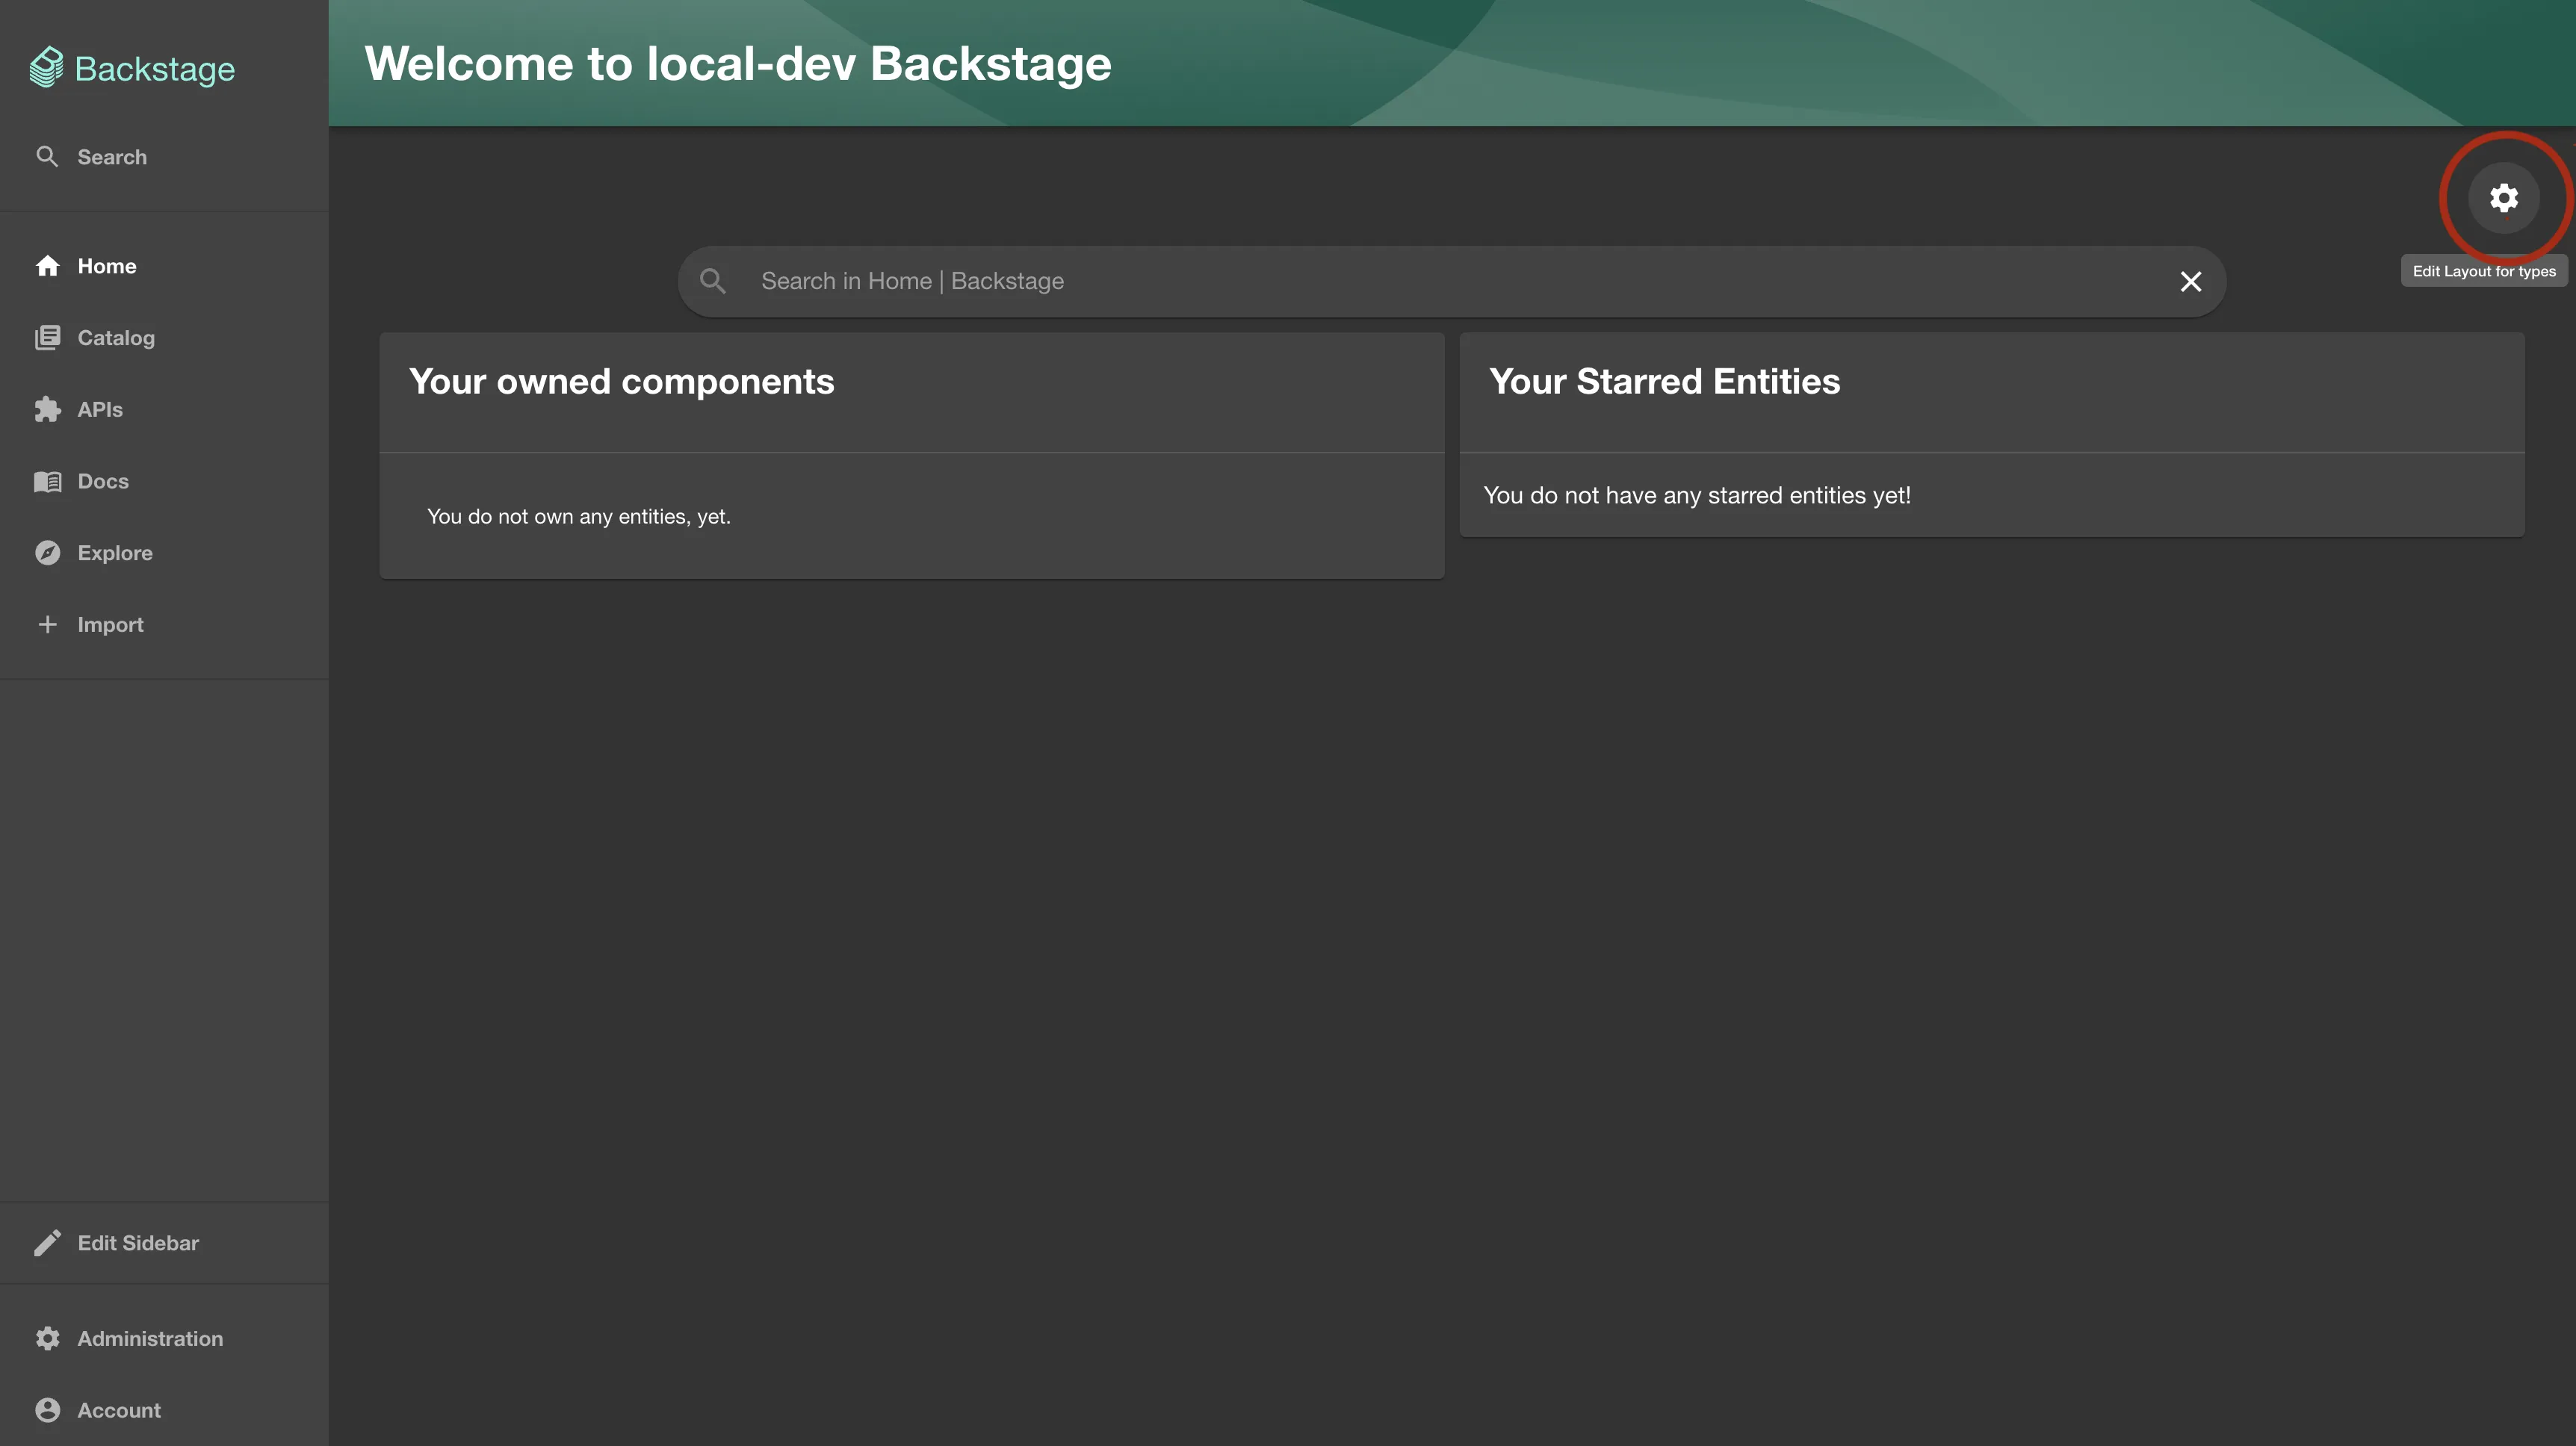Select the Catalog menu label

click(x=116, y=338)
